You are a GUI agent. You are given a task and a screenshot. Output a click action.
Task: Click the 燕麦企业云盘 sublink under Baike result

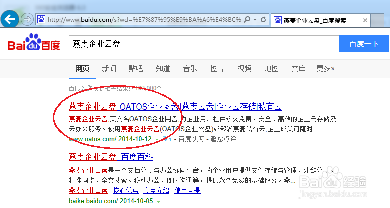88,191
